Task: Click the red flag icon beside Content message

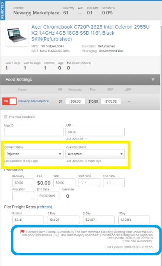Action: coord(23,231)
